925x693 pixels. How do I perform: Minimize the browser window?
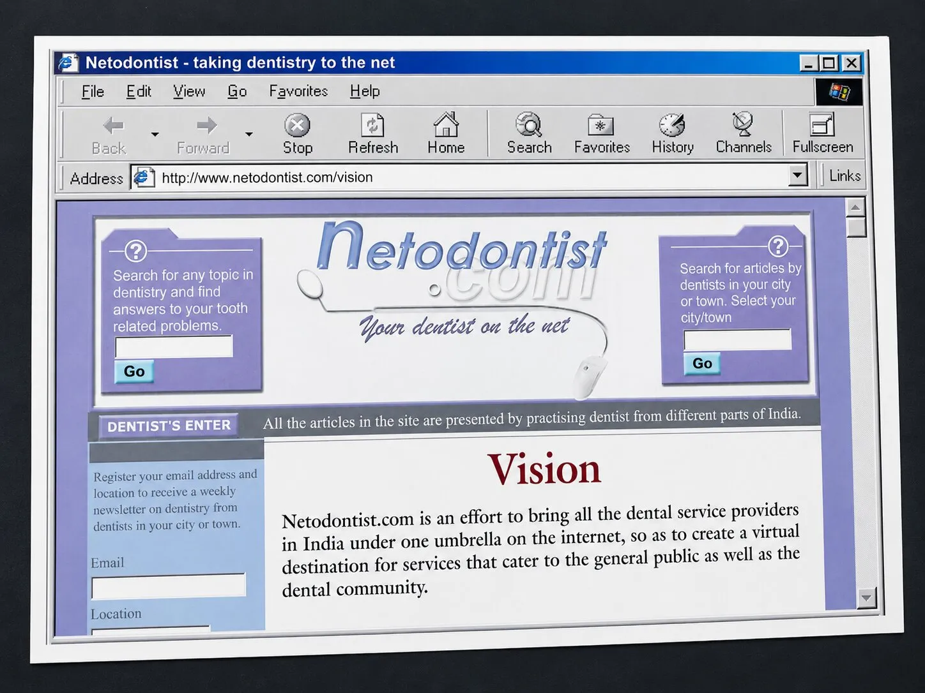[x=809, y=63]
